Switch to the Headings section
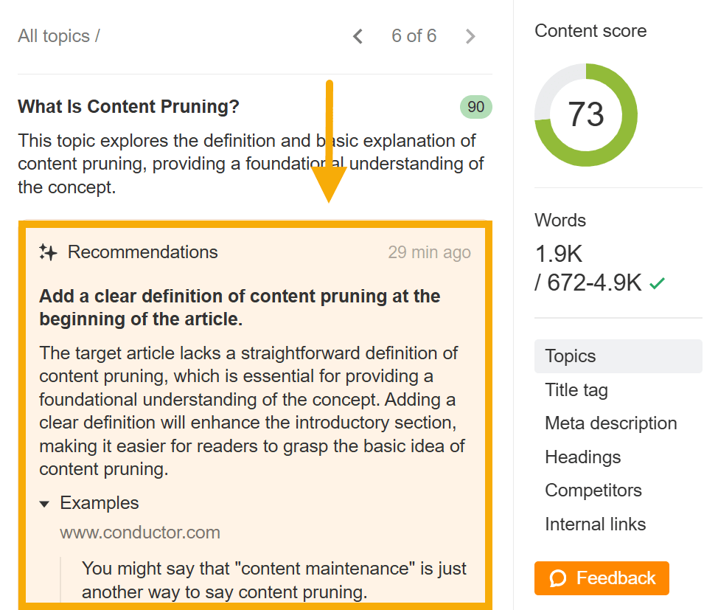Viewport: 718px width, 610px height. click(x=582, y=457)
